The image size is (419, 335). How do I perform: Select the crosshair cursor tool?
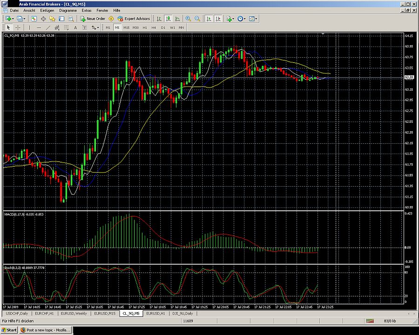18,27
